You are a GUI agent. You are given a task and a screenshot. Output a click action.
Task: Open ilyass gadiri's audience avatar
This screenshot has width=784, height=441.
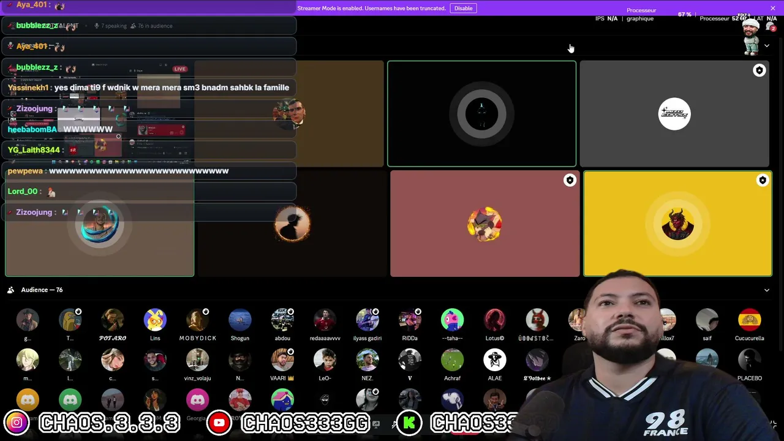pyautogui.click(x=367, y=320)
